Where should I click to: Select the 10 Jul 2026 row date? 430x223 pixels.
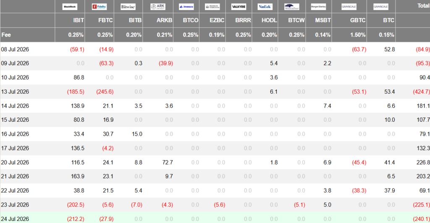pyautogui.click(x=15, y=78)
